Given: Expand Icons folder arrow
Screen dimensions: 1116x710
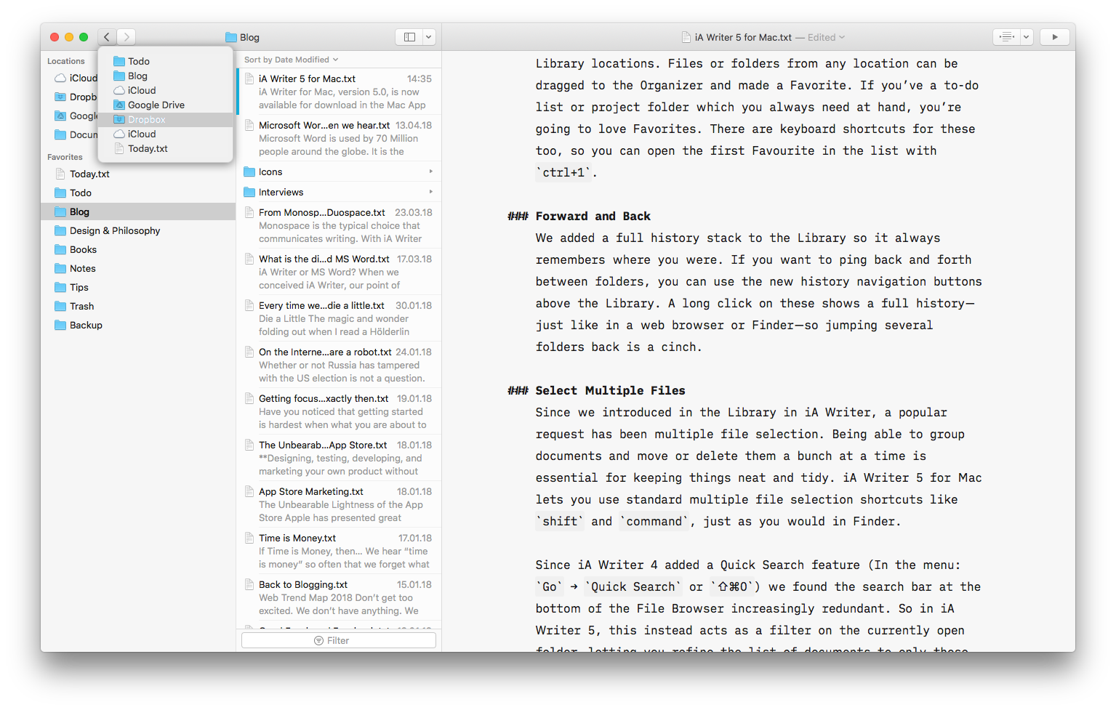Looking at the screenshot, I should pyautogui.click(x=431, y=172).
